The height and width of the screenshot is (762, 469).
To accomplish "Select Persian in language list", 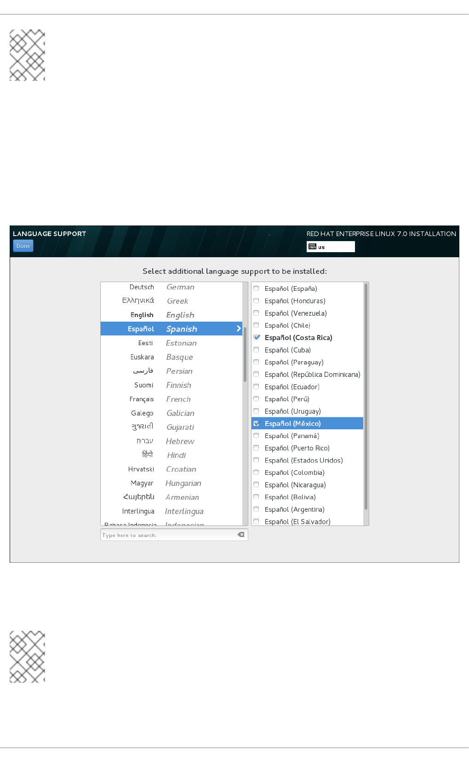I will (172, 371).
